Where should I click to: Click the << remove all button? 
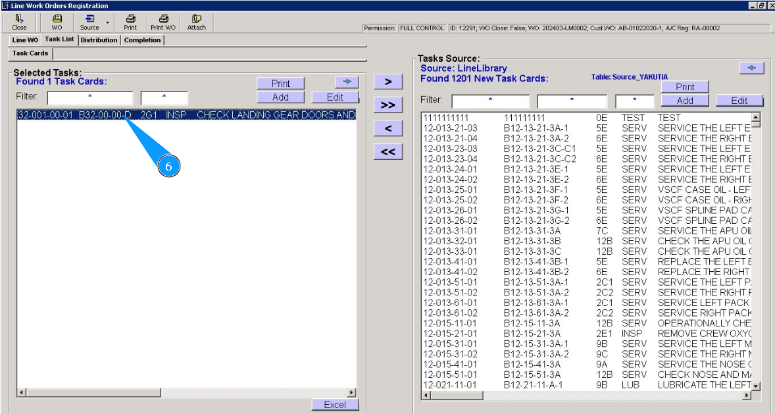click(x=388, y=152)
